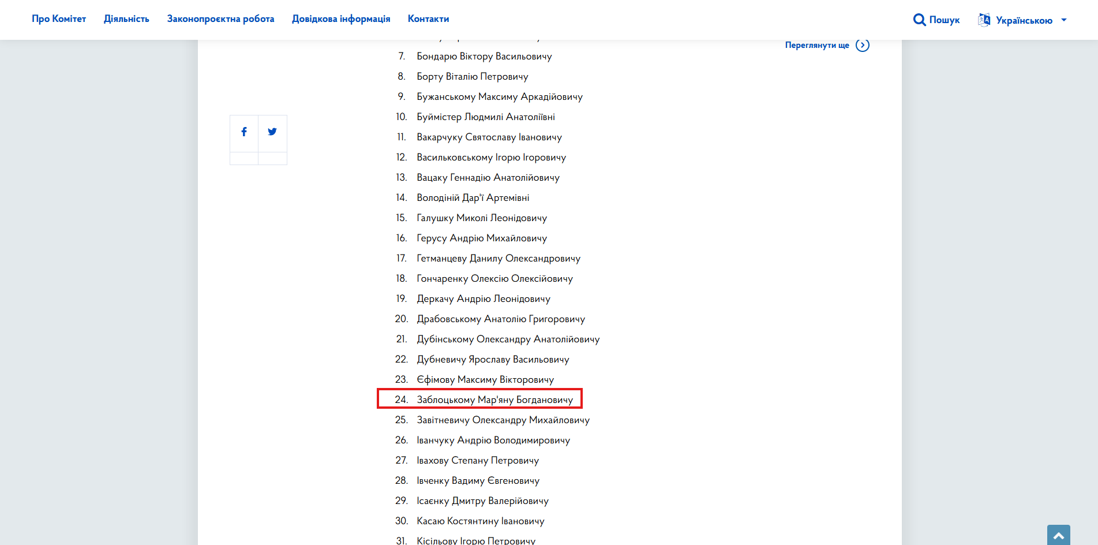
Task: Click the language translate icon
Action: [x=984, y=20]
